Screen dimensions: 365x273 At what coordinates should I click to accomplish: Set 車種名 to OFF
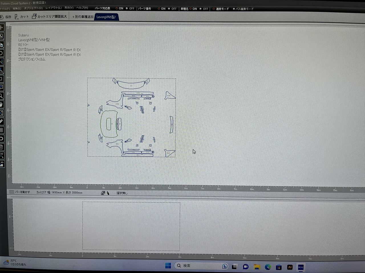[204, 9]
